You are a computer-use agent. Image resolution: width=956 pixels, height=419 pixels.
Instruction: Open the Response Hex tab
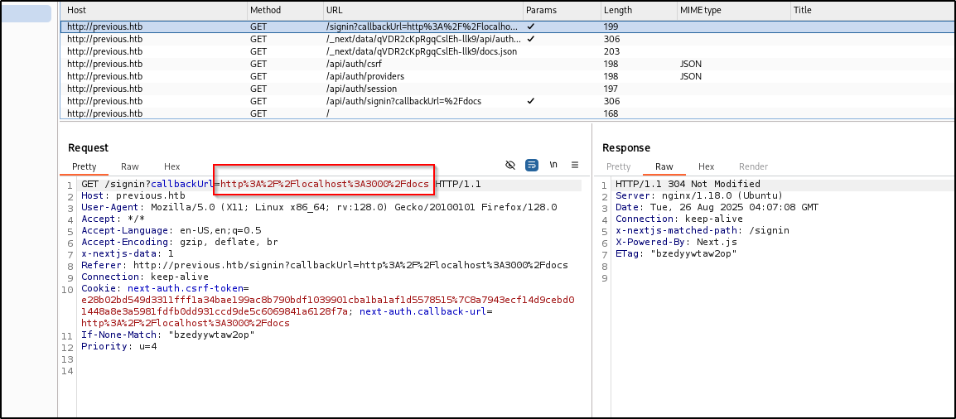[706, 166]
